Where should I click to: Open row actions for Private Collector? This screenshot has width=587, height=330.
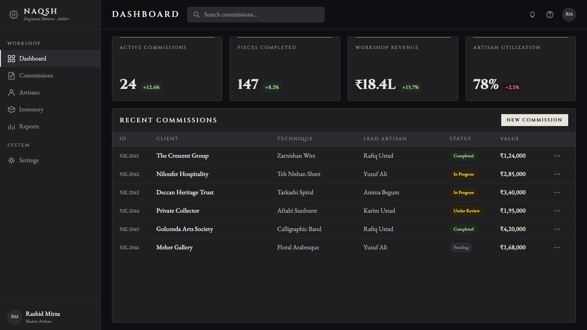click(557, 211)
